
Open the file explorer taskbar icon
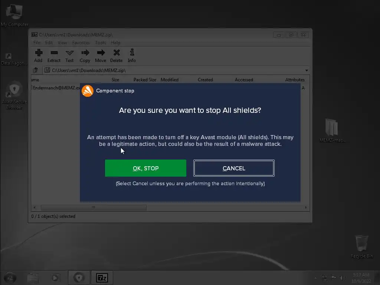[x=33, y=278]
